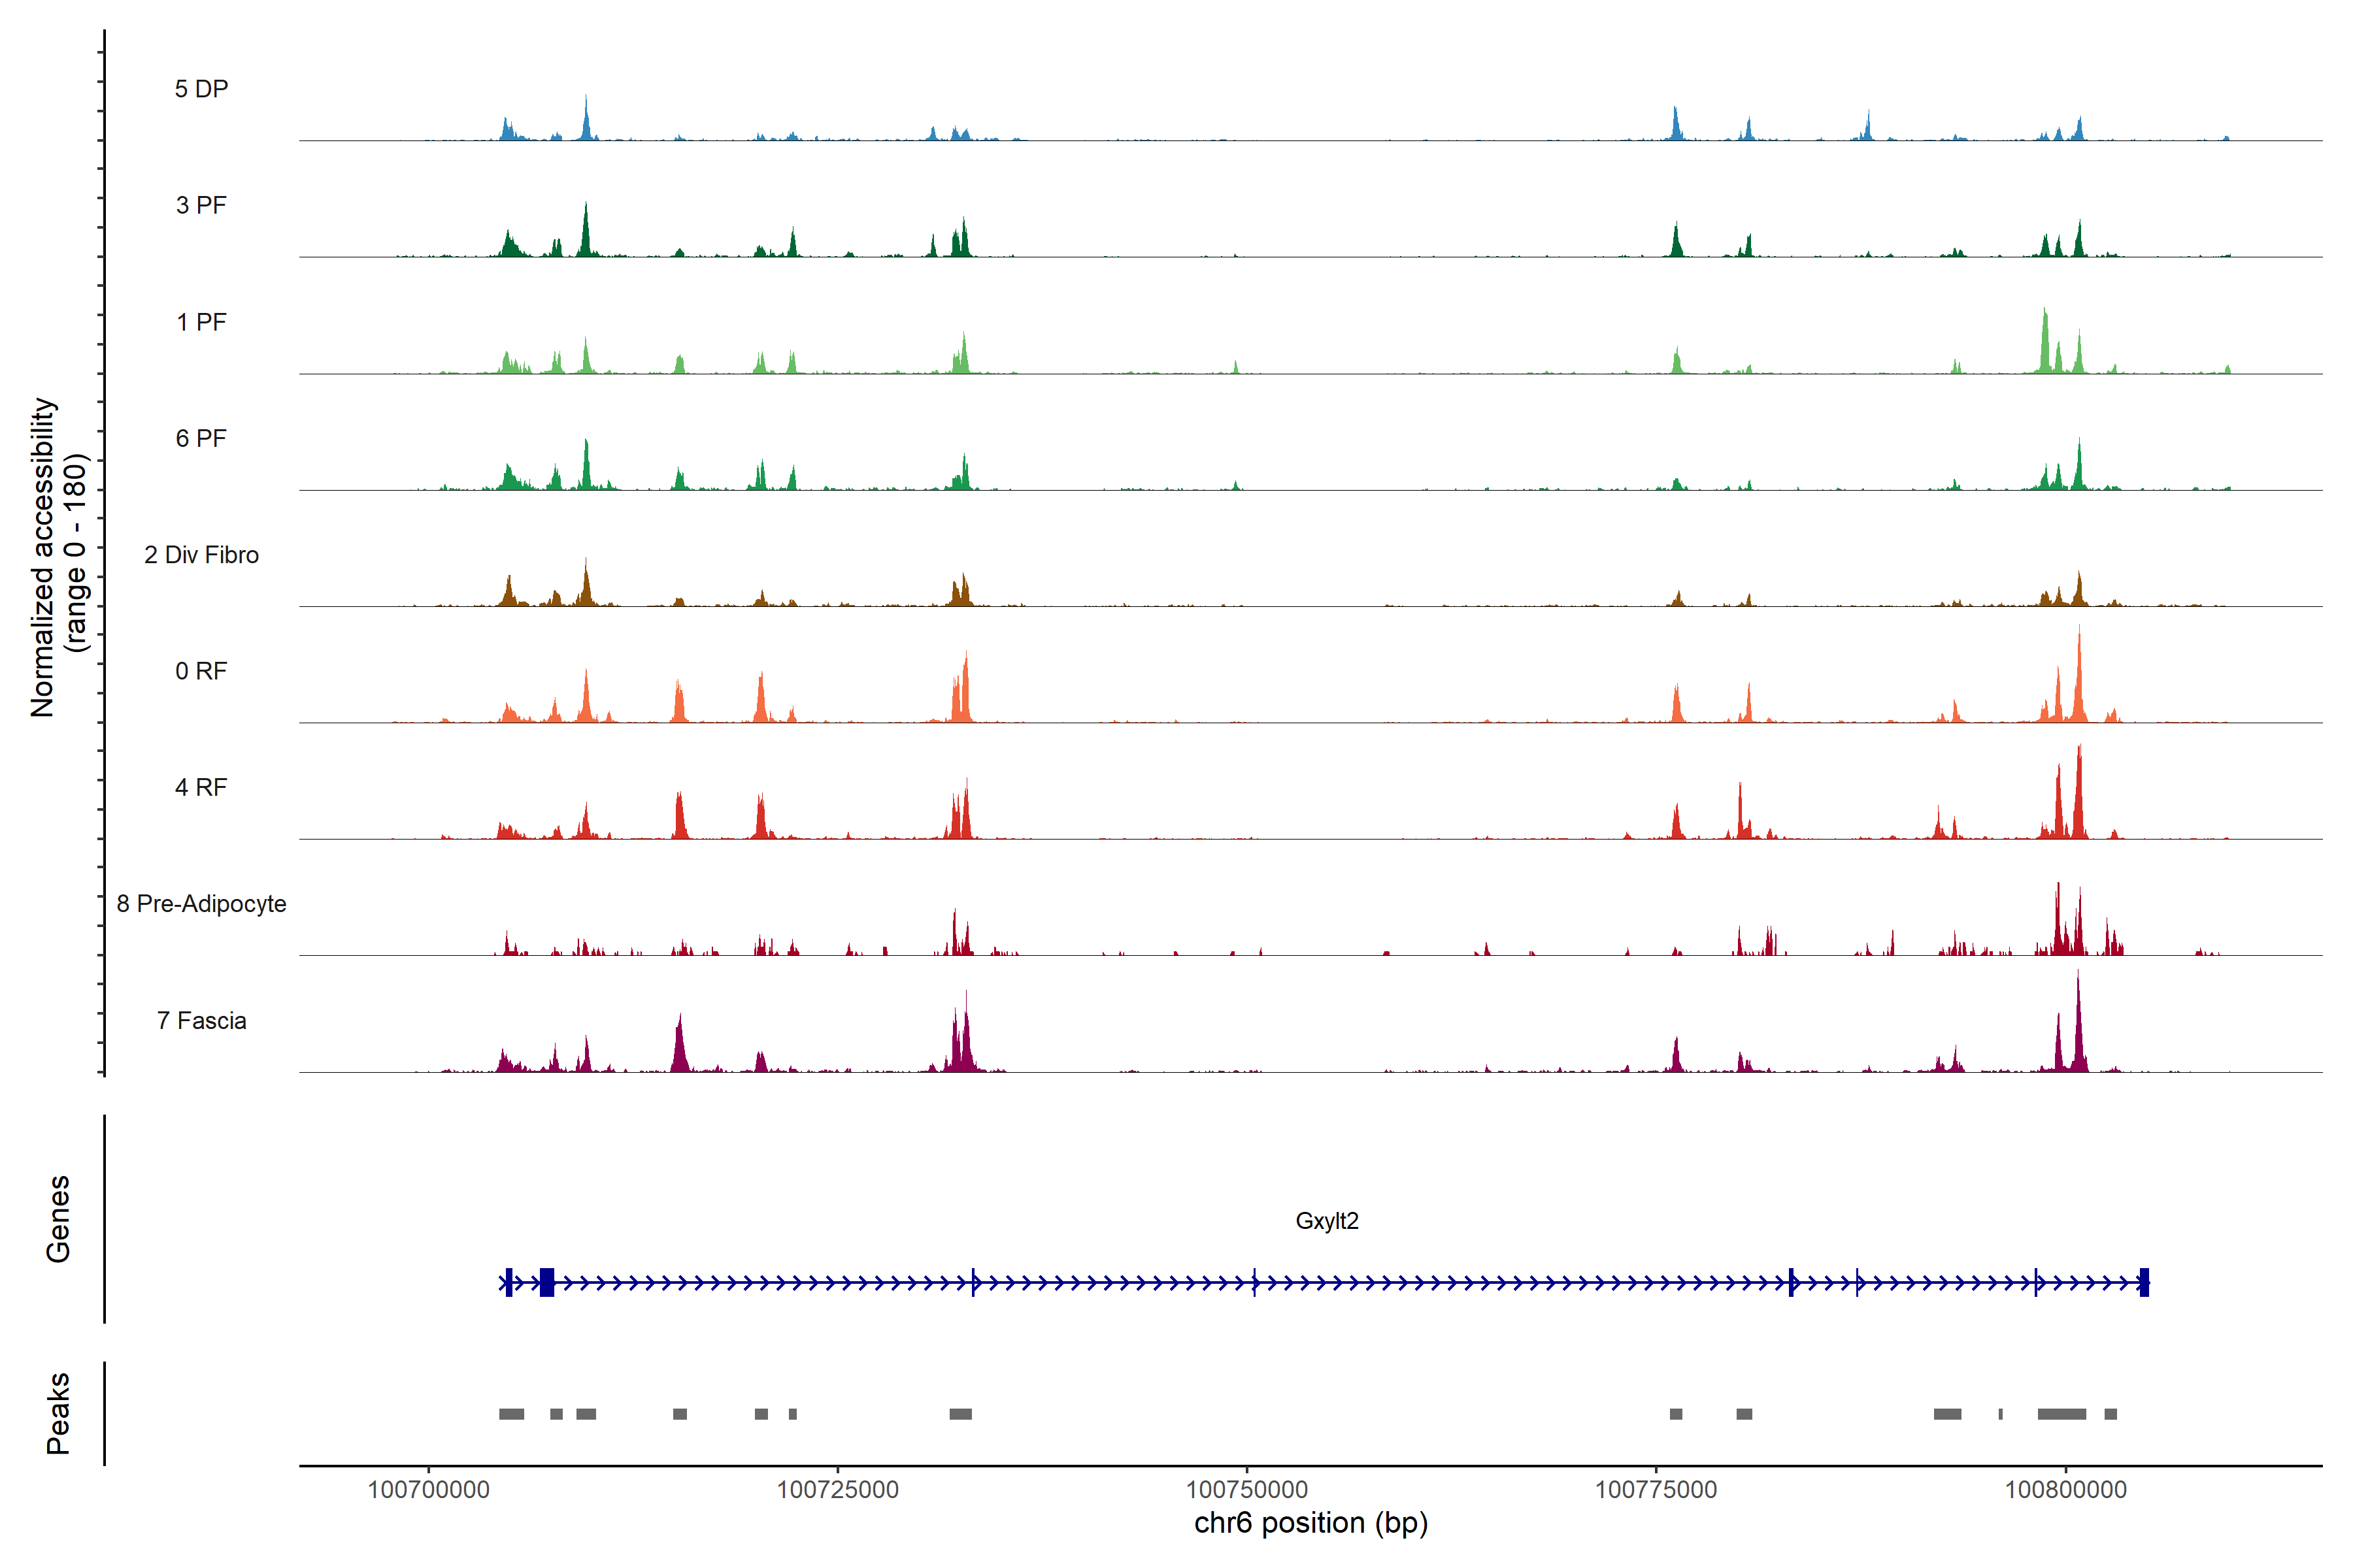Click the last exon of Gxylt2
The image size is (2353, 1568).
pyautogui.click(x=2144, y=1282)
